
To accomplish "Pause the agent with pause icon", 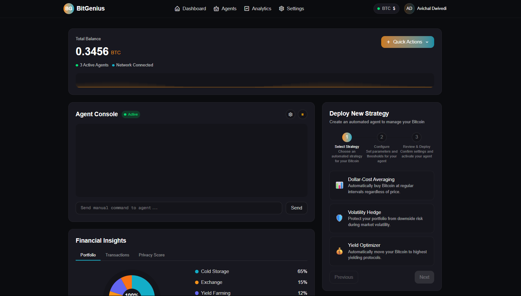I will [x=303, y=114].
